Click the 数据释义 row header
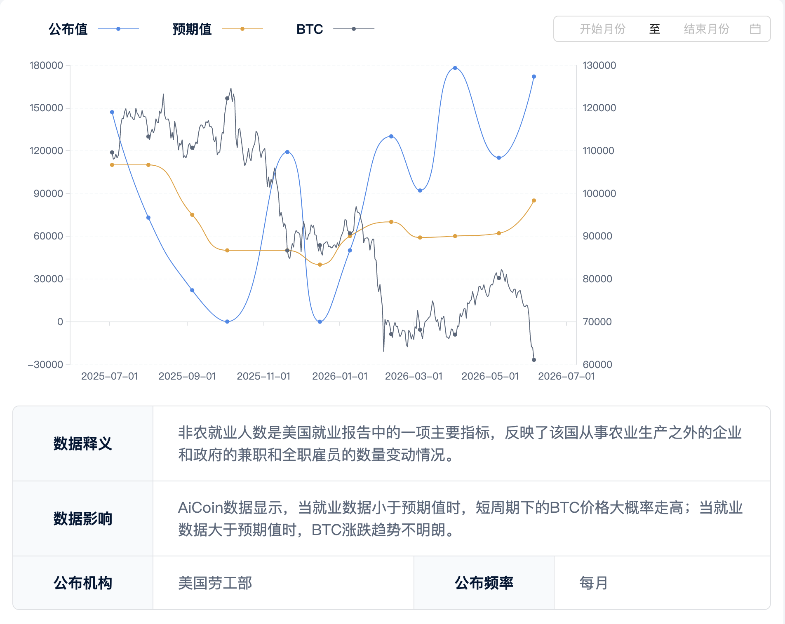785x624 pixels. tap(83, 443)
